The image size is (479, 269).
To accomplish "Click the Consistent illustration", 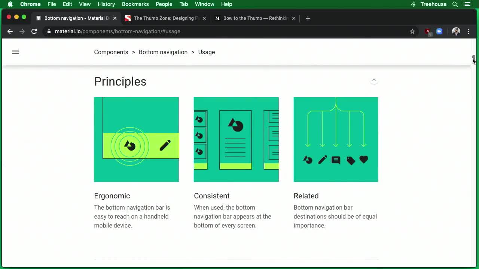I will (236, 139).
